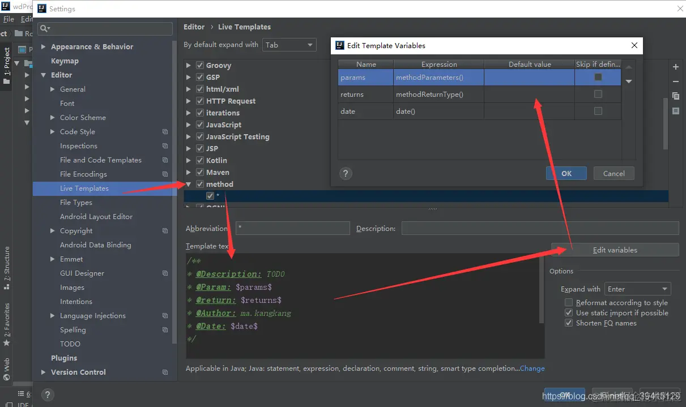Click the Abbreviation input field
Screen dimensions: 686x407
coord(293,228)
